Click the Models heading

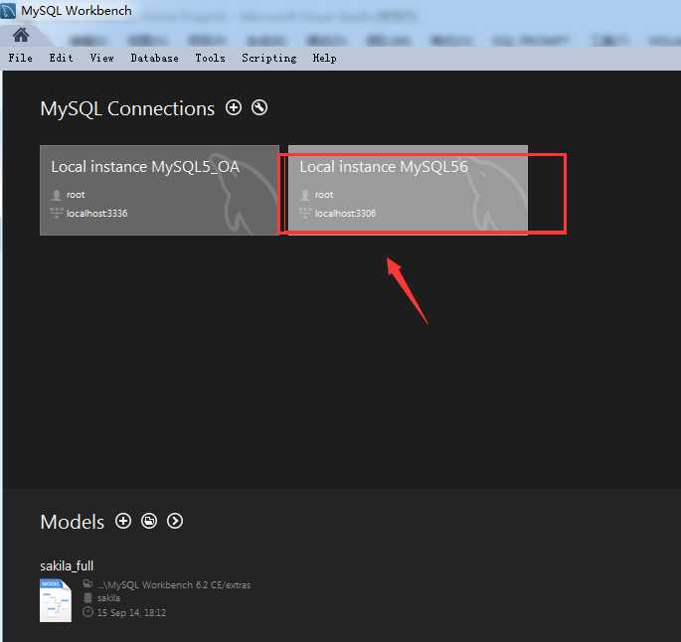73,522
